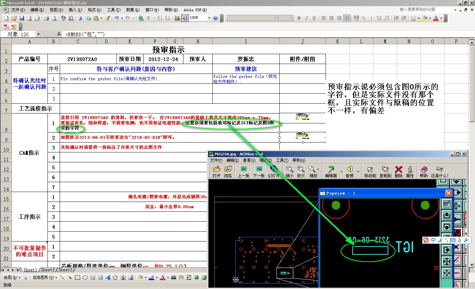The image size is (475, 289).
Task: Switch to the Sheet2 tab
Action: pos(48,270)
